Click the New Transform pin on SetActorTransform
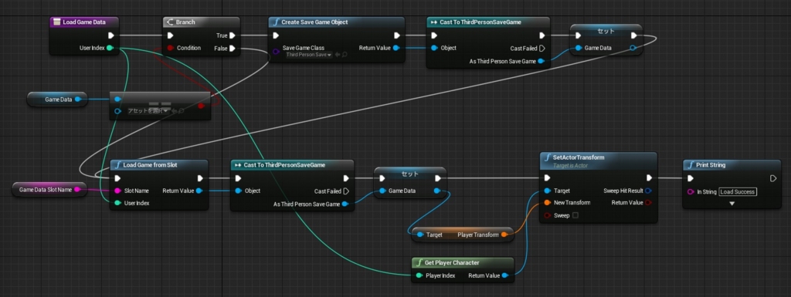 click(548, 203)
